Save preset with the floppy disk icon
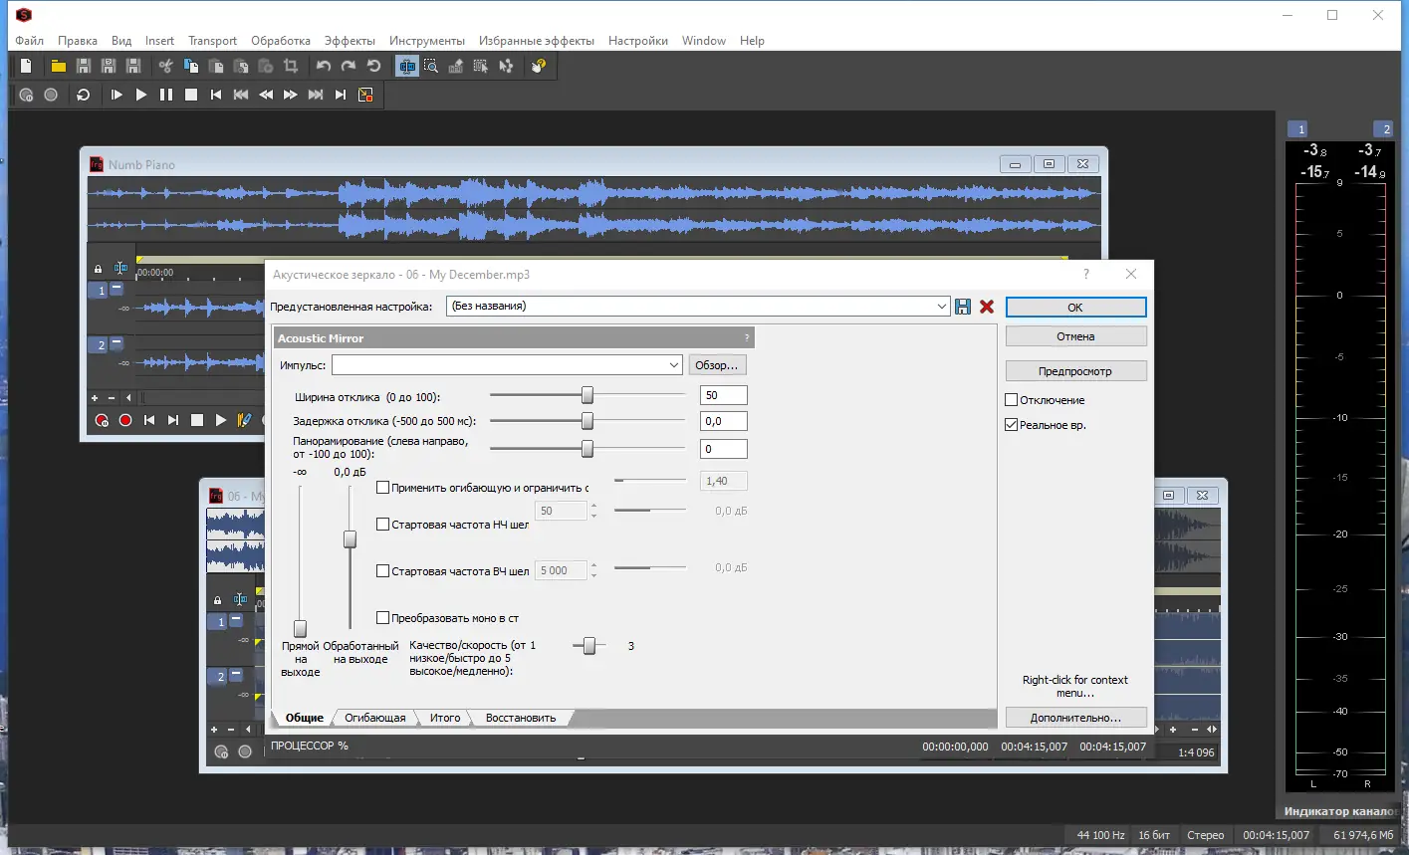1409x855 pixels. (x=963, y=307)
